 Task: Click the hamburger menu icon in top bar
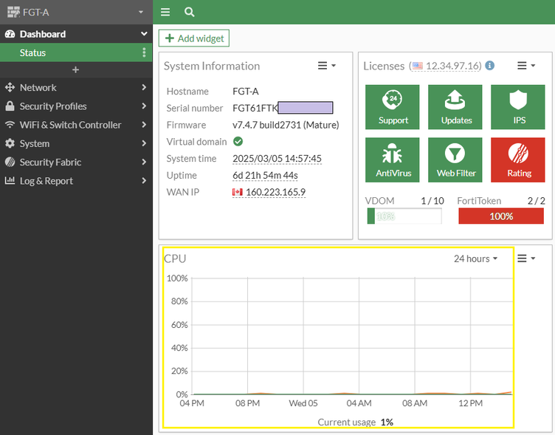pos(165,12)
